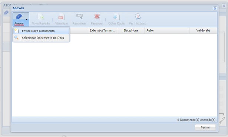The height and width of the screenshot is (137, 228).
Task: Click the Obter Cópia download icon
Action: [116, 17]
